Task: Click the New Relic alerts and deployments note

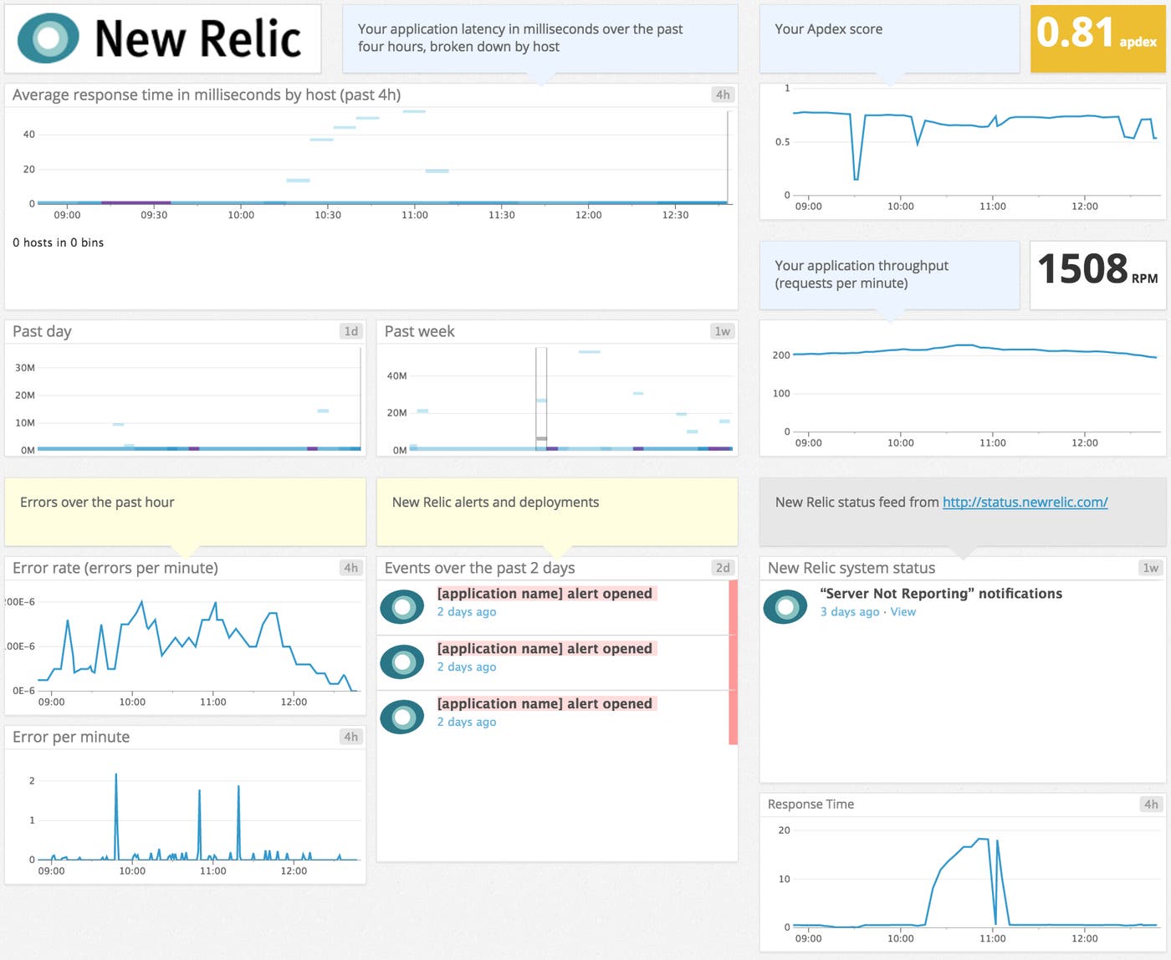Action: click(557, 512)
